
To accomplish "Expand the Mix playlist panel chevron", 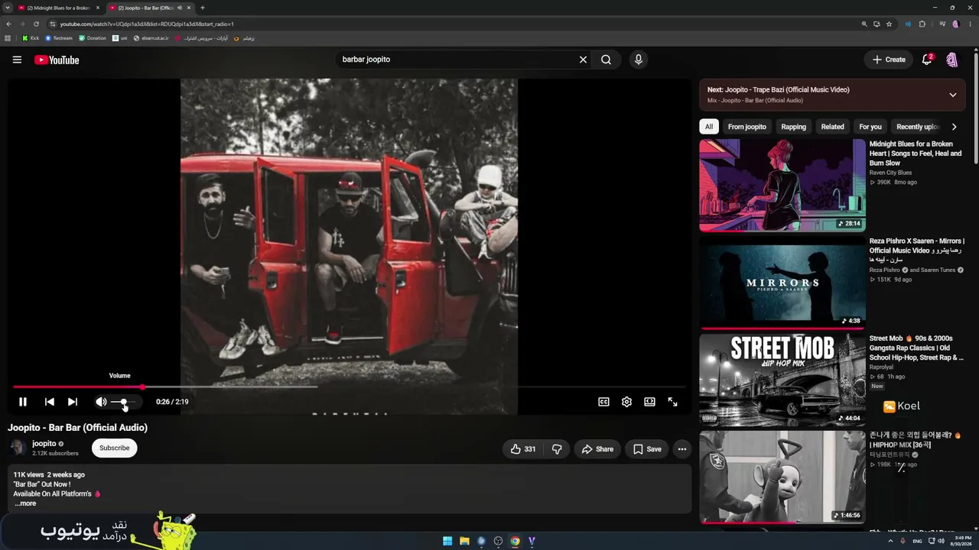I will click(x=953, y=95).
